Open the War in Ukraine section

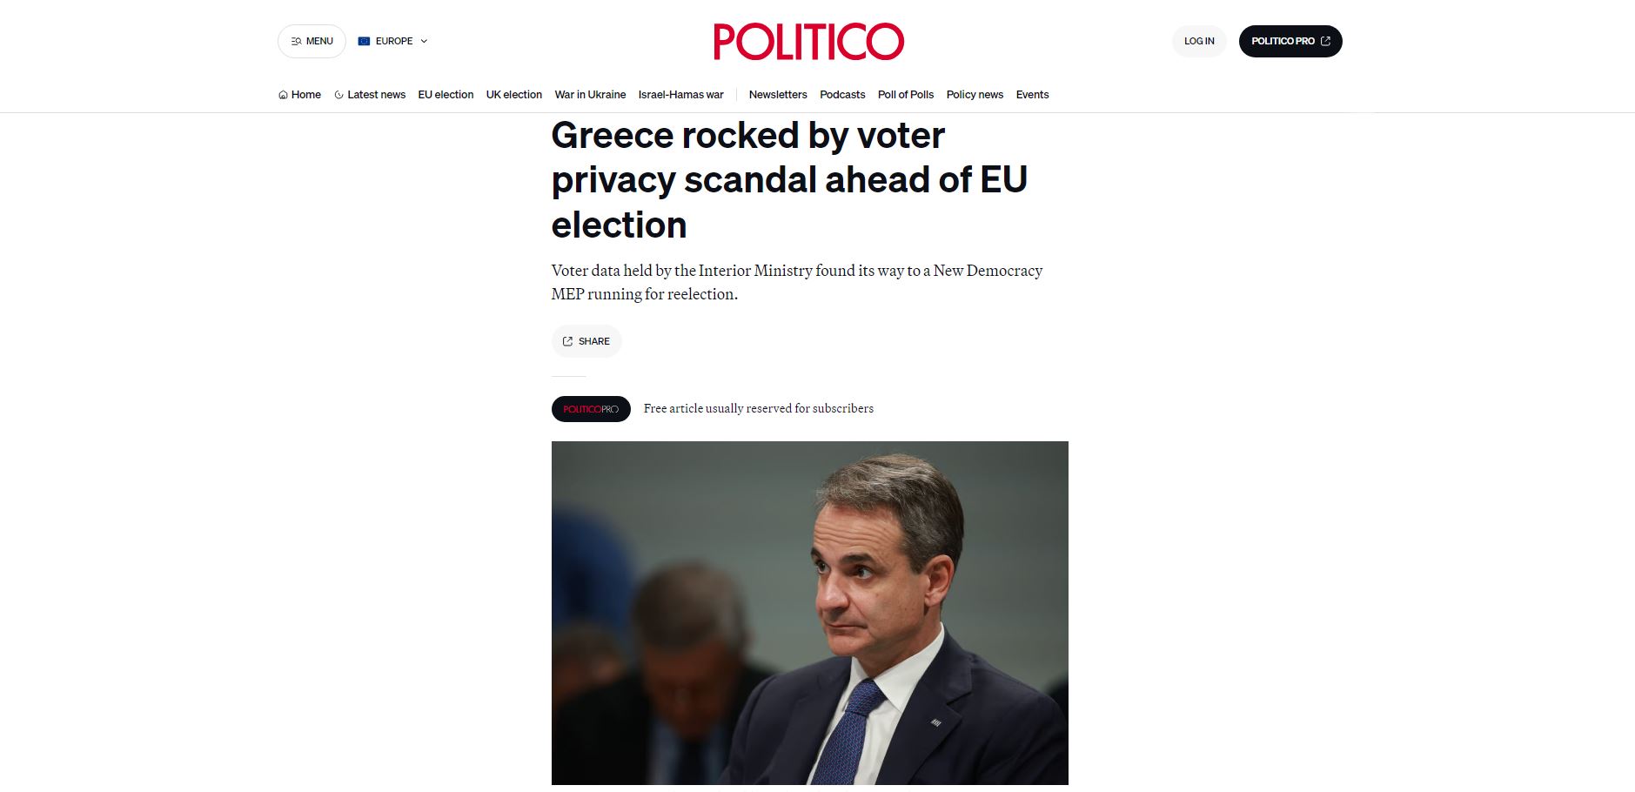point(589,94)
